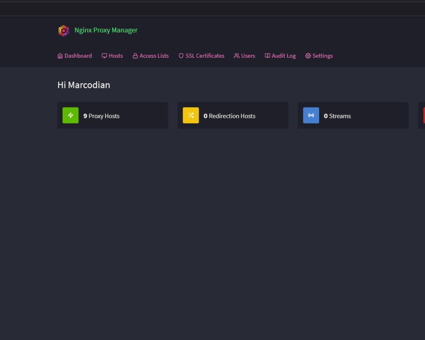Open the SSL Certificates tab

[205, 56]
